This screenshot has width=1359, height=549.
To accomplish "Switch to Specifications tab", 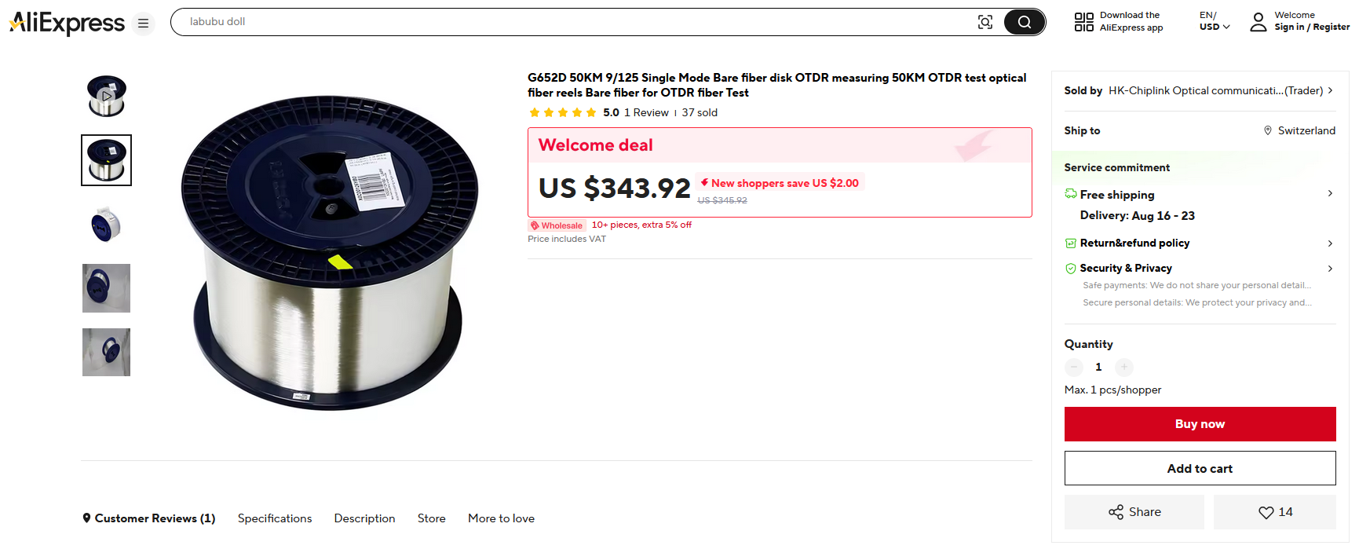I will 275,518.
